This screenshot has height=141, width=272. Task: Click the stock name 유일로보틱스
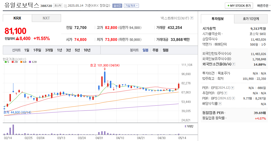coord(22,5)
